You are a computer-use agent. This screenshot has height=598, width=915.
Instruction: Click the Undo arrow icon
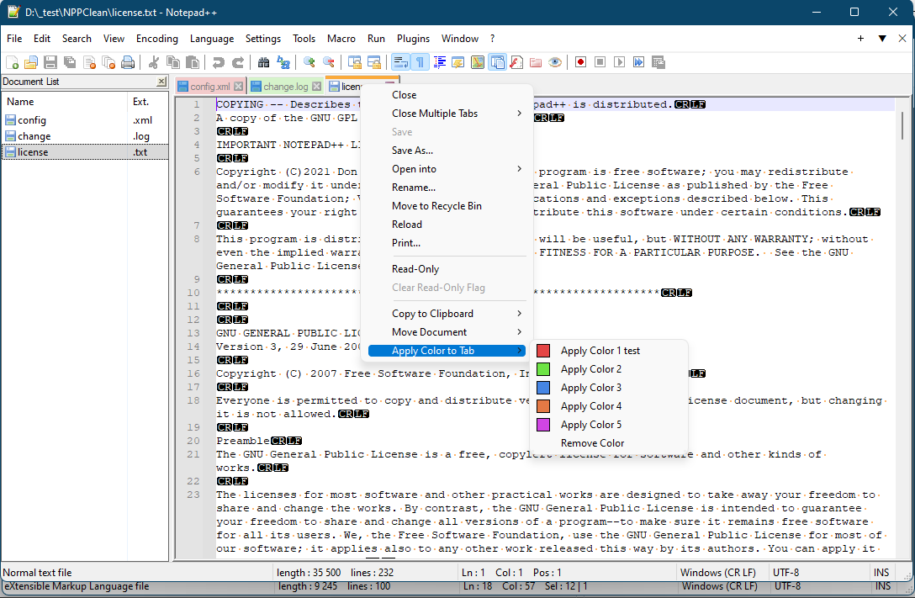[x=218, y=61]
